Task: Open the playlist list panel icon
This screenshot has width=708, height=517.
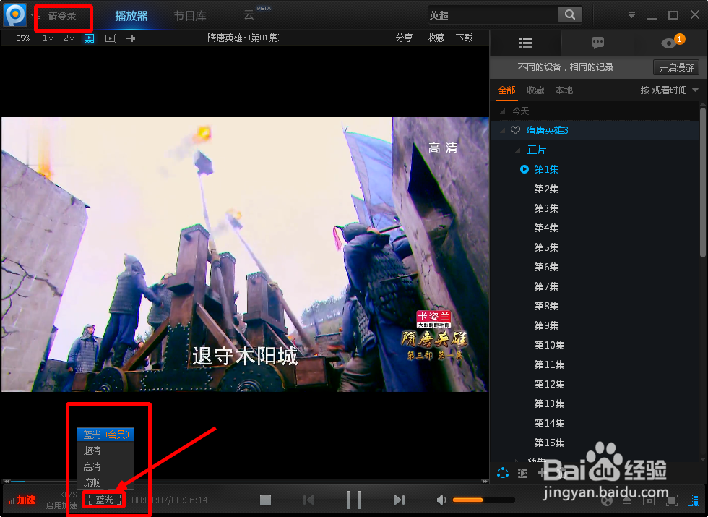Action: coord(526,43)
